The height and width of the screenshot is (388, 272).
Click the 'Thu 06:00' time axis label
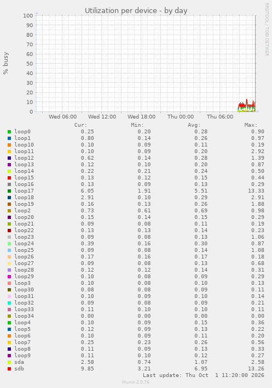(220, 116)
